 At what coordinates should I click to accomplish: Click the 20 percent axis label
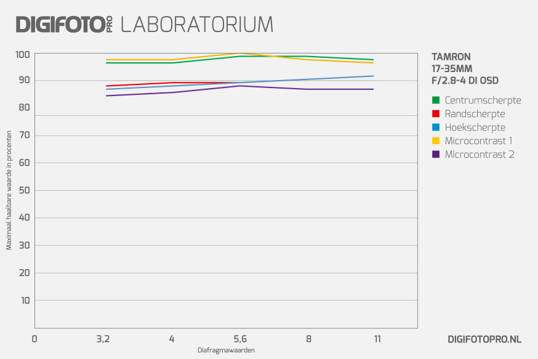24,273
